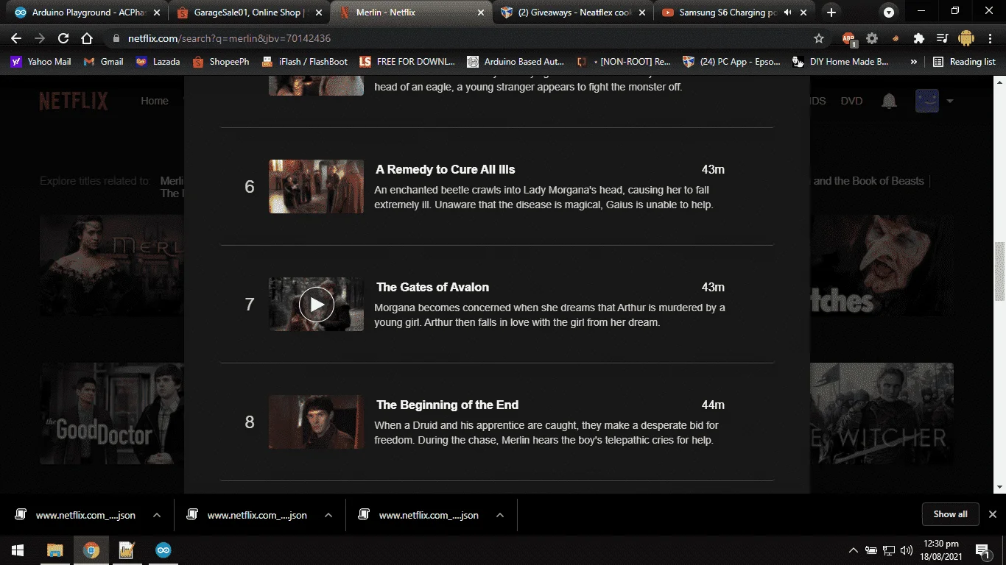Open the iFlash / FlashBoot bookmark
This screenshot has height=565, width=1006.
coord(305,62)
